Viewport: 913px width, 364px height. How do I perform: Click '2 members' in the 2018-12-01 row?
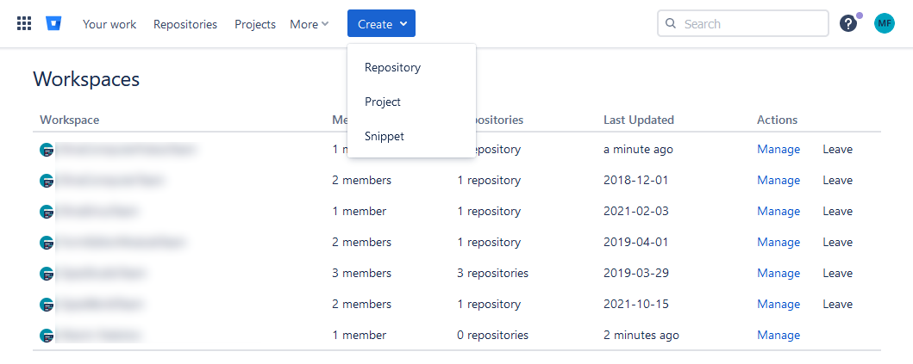click(361, 180)
